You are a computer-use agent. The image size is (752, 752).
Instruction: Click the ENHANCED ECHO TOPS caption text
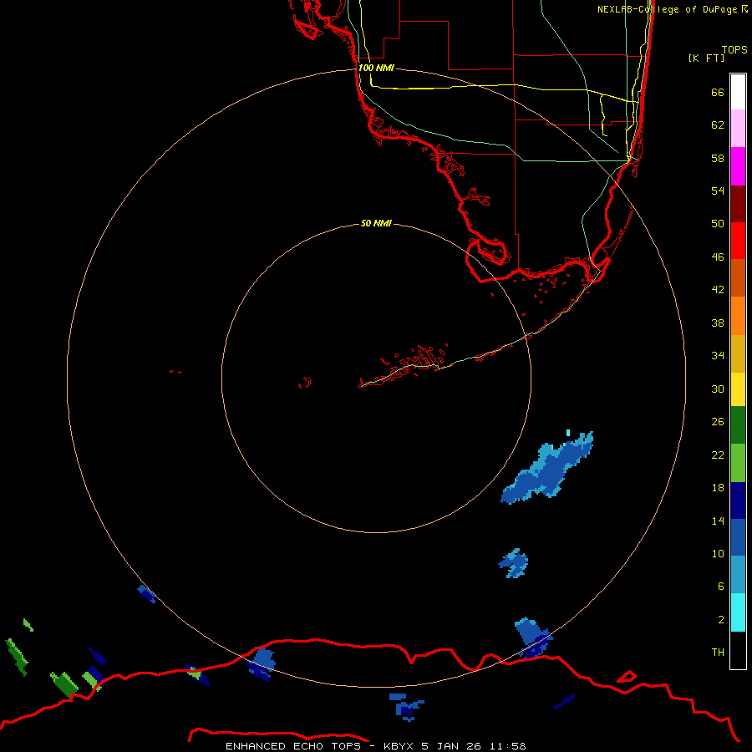292,746
